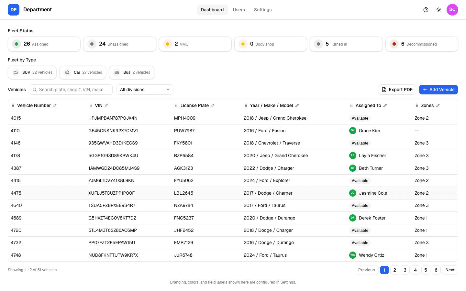Viewport: 466px width, 291px height.
Task: Edit the Zones column label pencil
Action: [x=438, y=105]
